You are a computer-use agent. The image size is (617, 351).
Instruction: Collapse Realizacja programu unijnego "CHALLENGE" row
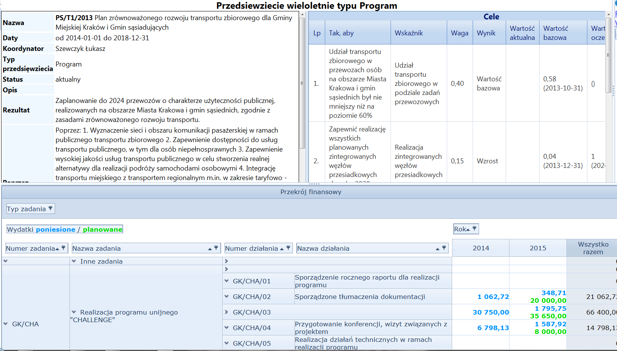(74, 312)
